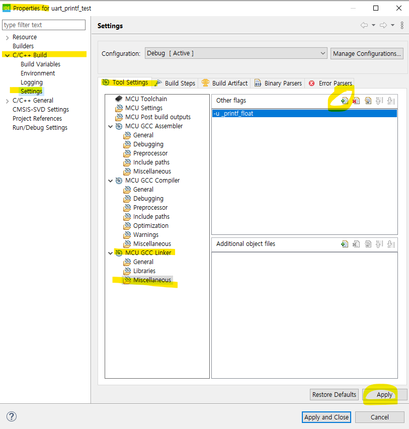Move Additional object file down
409x429 pixels.
391,244
